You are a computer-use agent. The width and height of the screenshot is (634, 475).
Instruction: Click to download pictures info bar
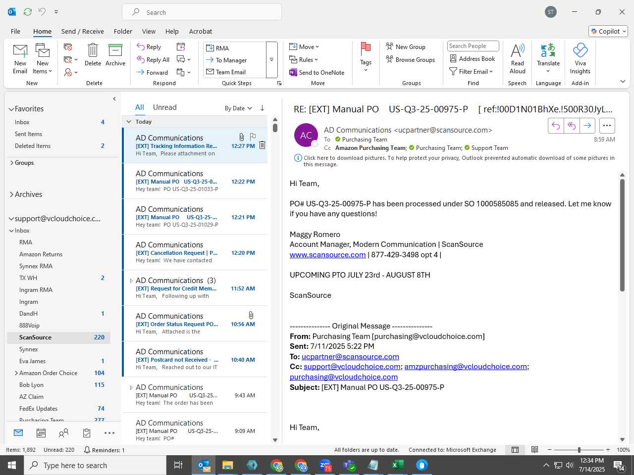pos(454,161)
